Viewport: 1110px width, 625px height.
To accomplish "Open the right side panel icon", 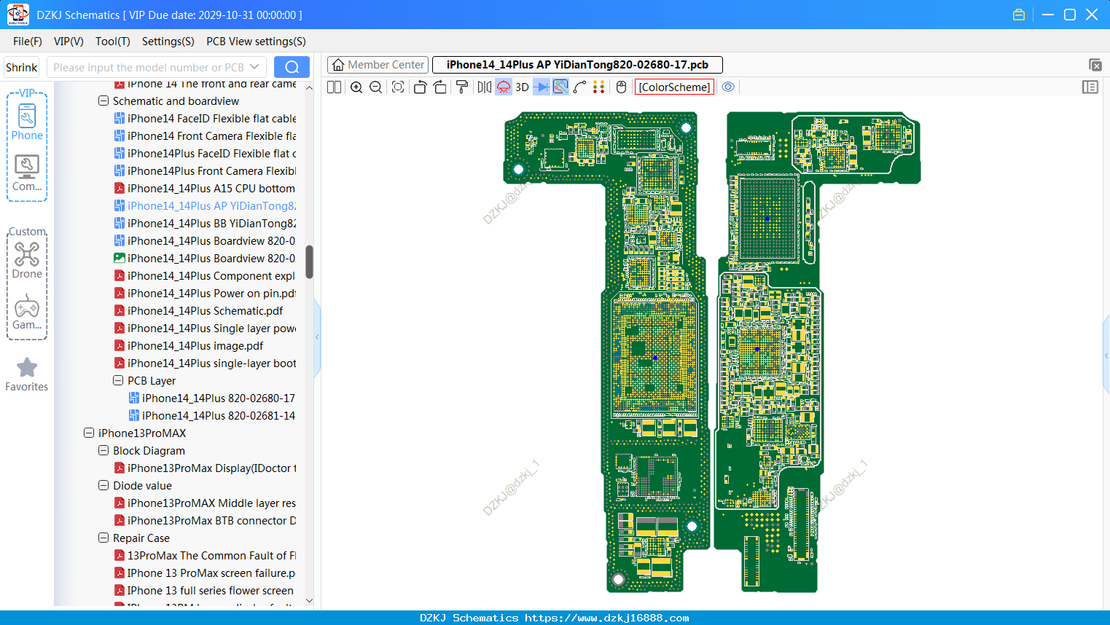I will [x=1090, y=87].
